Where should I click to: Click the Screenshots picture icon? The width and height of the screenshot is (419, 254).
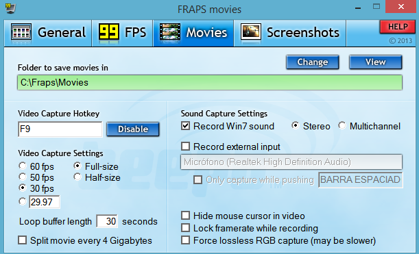pyautogui.click(x=251, y=32)
